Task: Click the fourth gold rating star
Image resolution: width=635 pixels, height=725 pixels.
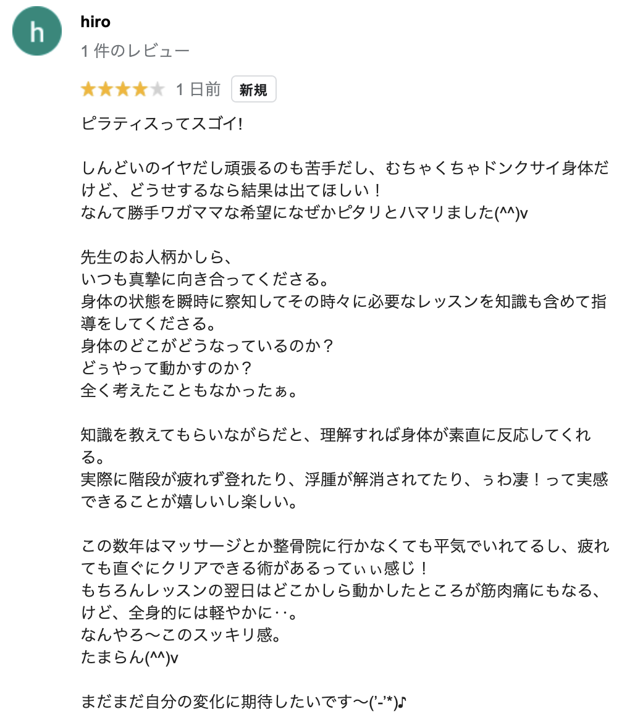Action: coord(140,90)
